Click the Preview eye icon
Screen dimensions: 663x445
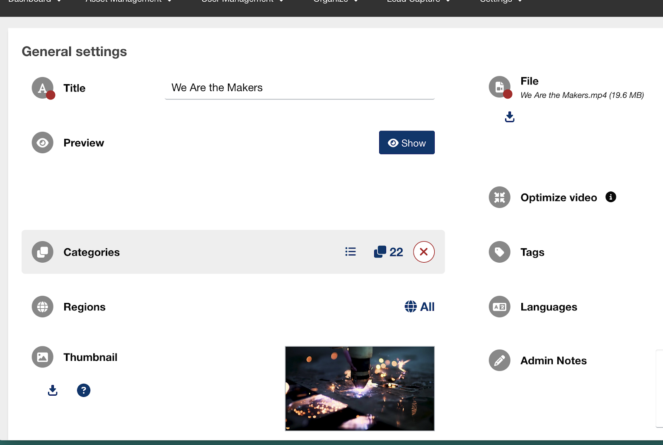click(43, 143)
